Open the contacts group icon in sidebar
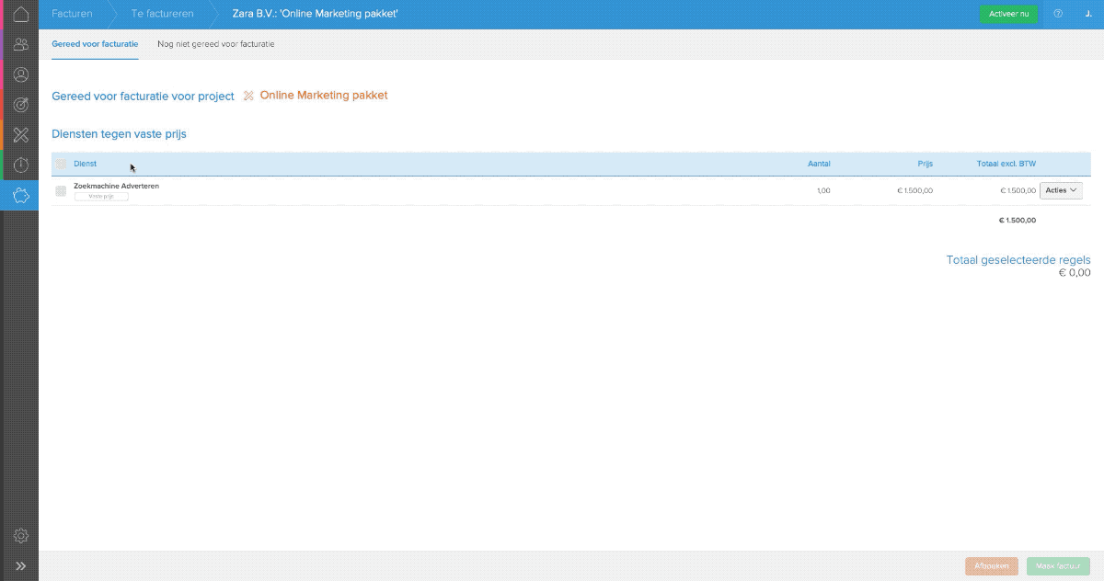This screenshot has height=581, width=1104. click(20, 44)
